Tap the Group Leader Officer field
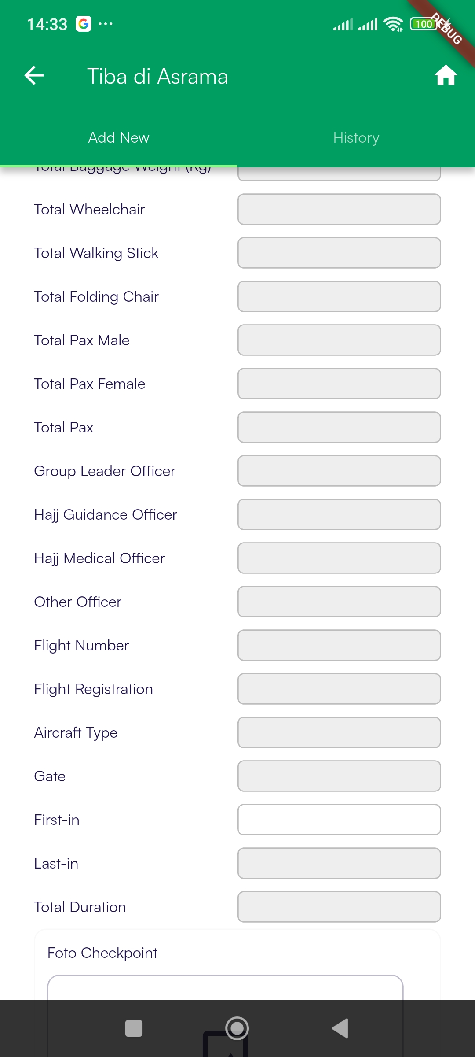The height and width of the screenshot is (1057, 475). [339, 471]
